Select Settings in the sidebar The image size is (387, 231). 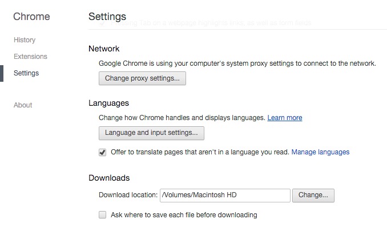(26, 73)
